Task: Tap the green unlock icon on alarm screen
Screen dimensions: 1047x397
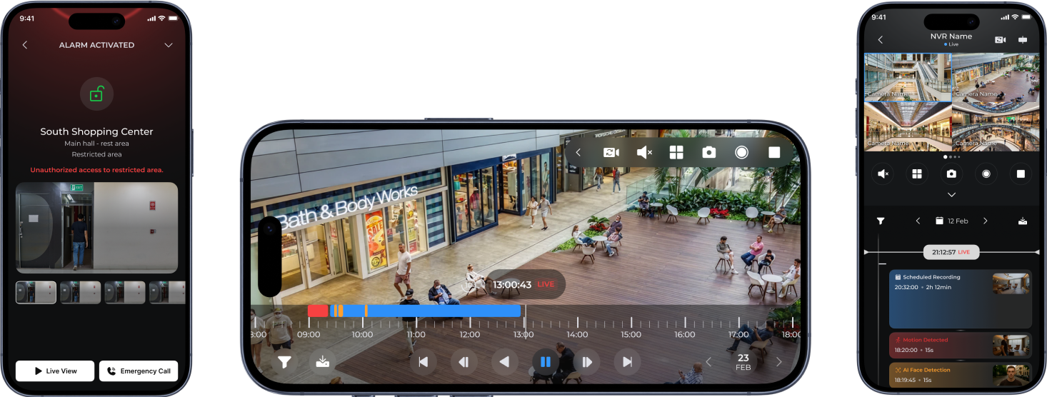Action: click(x=96, y=94)
